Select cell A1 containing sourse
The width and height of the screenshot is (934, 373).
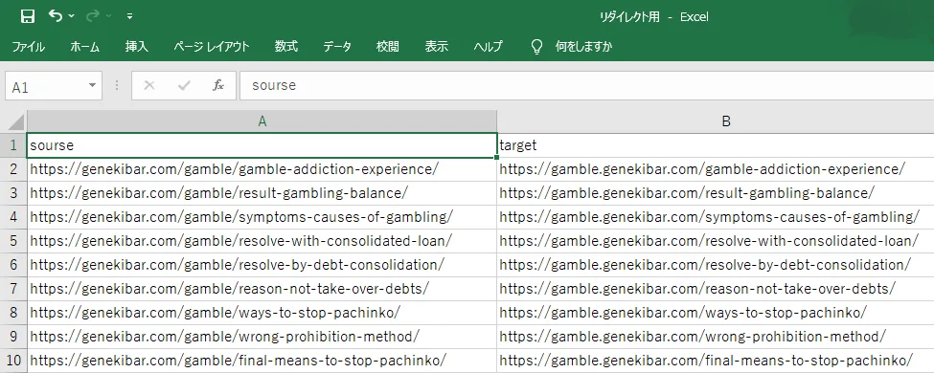coord(262,145)
